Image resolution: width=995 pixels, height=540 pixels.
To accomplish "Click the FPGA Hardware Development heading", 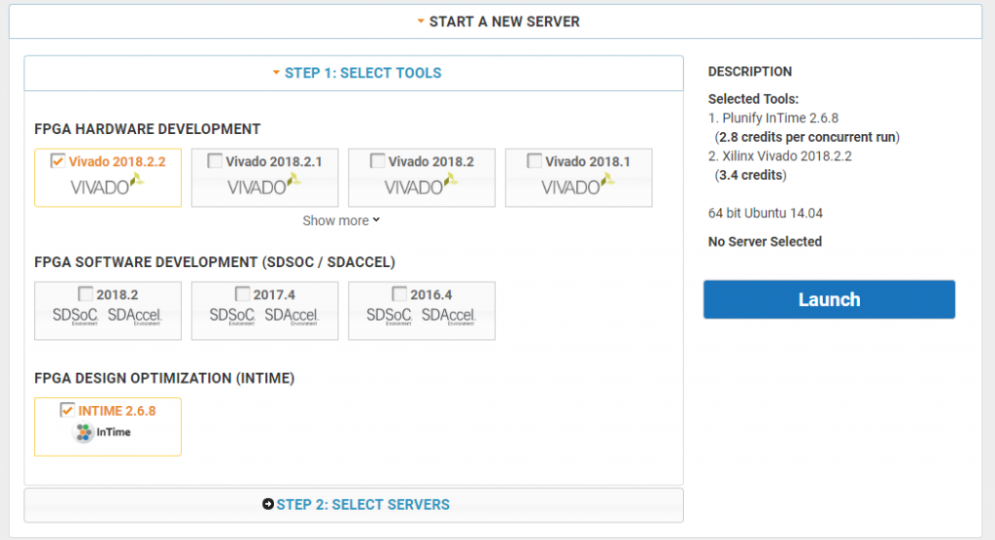I will (x=148, y=129).
